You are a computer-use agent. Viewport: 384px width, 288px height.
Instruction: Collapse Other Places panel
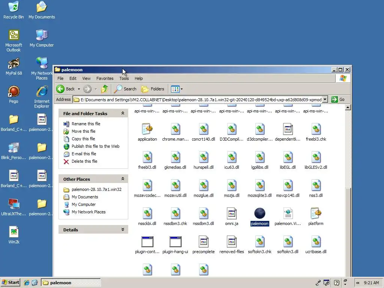[x=123, y=179]
